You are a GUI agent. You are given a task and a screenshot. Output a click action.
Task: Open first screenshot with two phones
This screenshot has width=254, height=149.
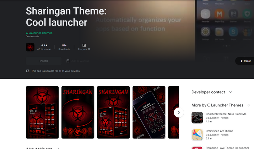[42, 112]
